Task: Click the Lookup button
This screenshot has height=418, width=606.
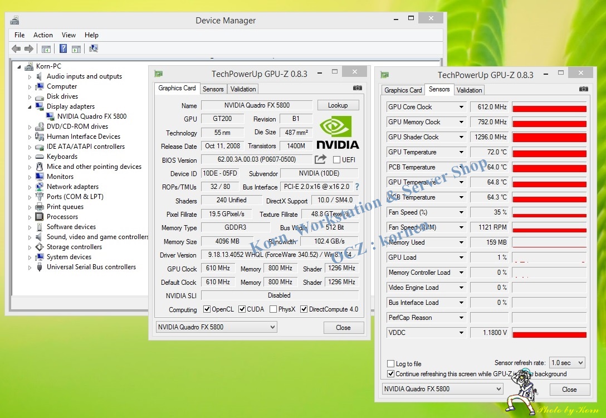Action: click(338, 105)
